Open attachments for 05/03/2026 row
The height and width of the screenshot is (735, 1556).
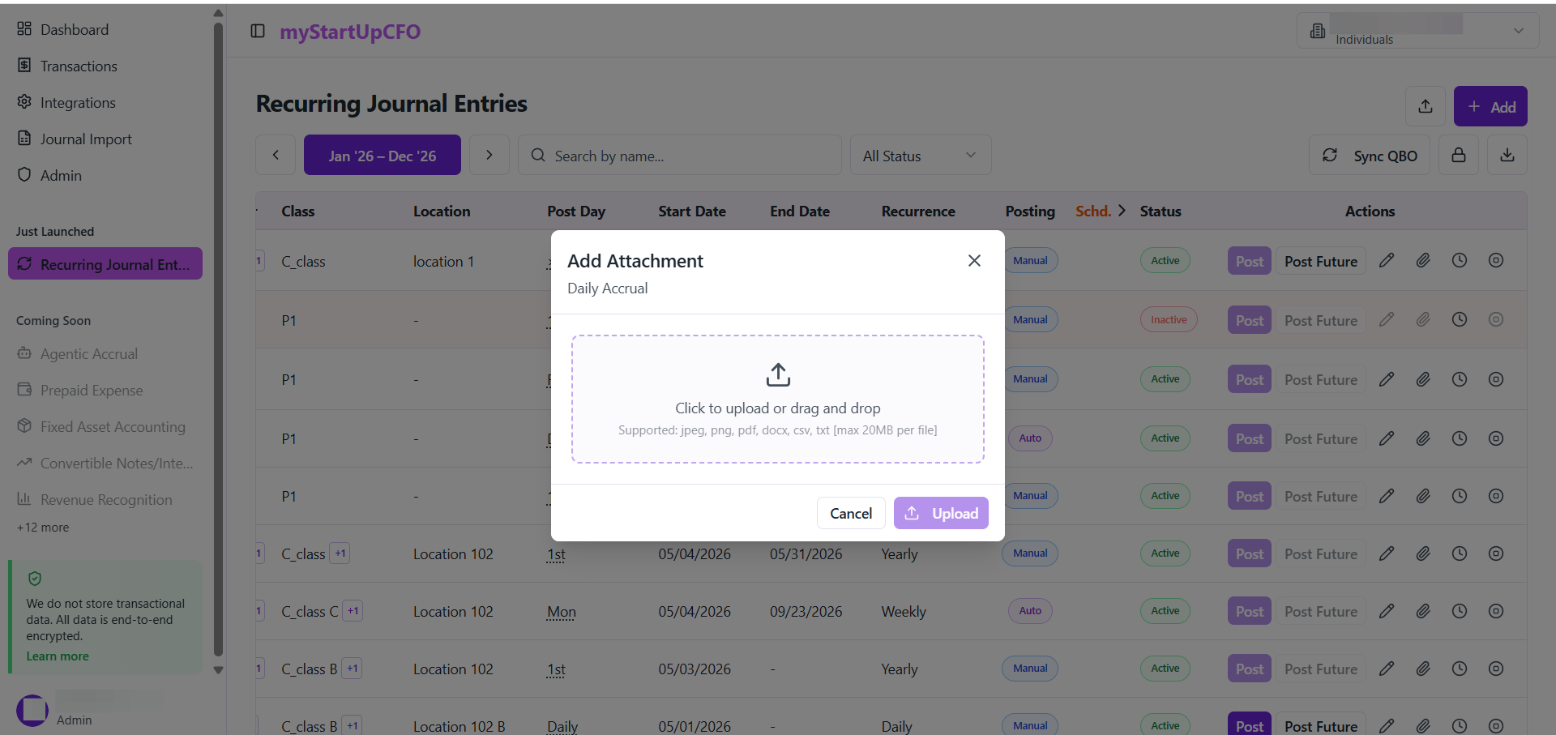[1423, 669]
